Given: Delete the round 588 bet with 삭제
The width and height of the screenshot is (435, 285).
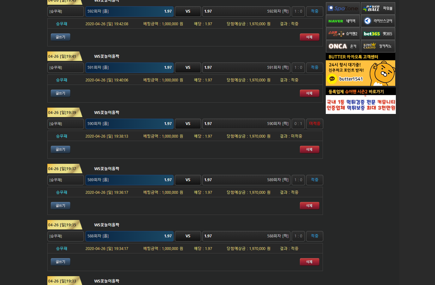Looking at the screenshot, I should coord(309,262).
